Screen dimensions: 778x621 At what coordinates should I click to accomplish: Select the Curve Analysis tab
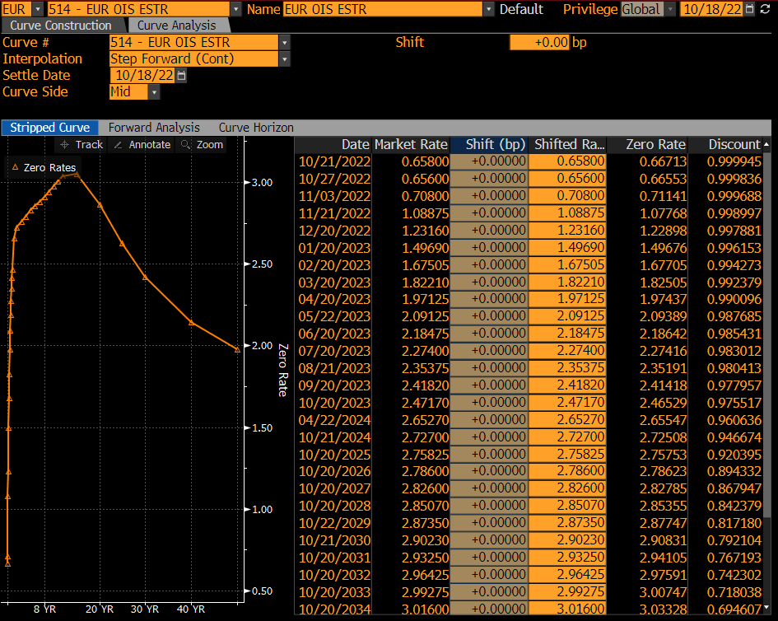(179, 25)
